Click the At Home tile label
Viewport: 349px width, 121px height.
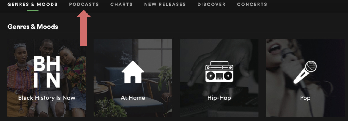coord(133,98)
